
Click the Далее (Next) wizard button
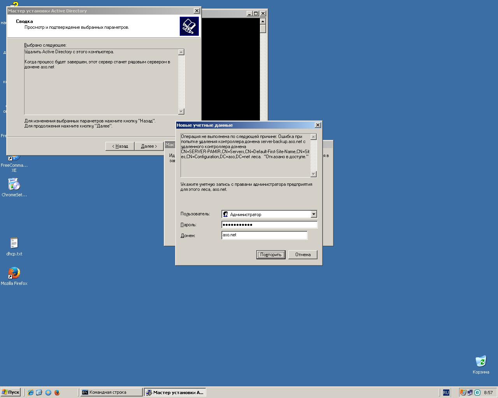[149, 146]
